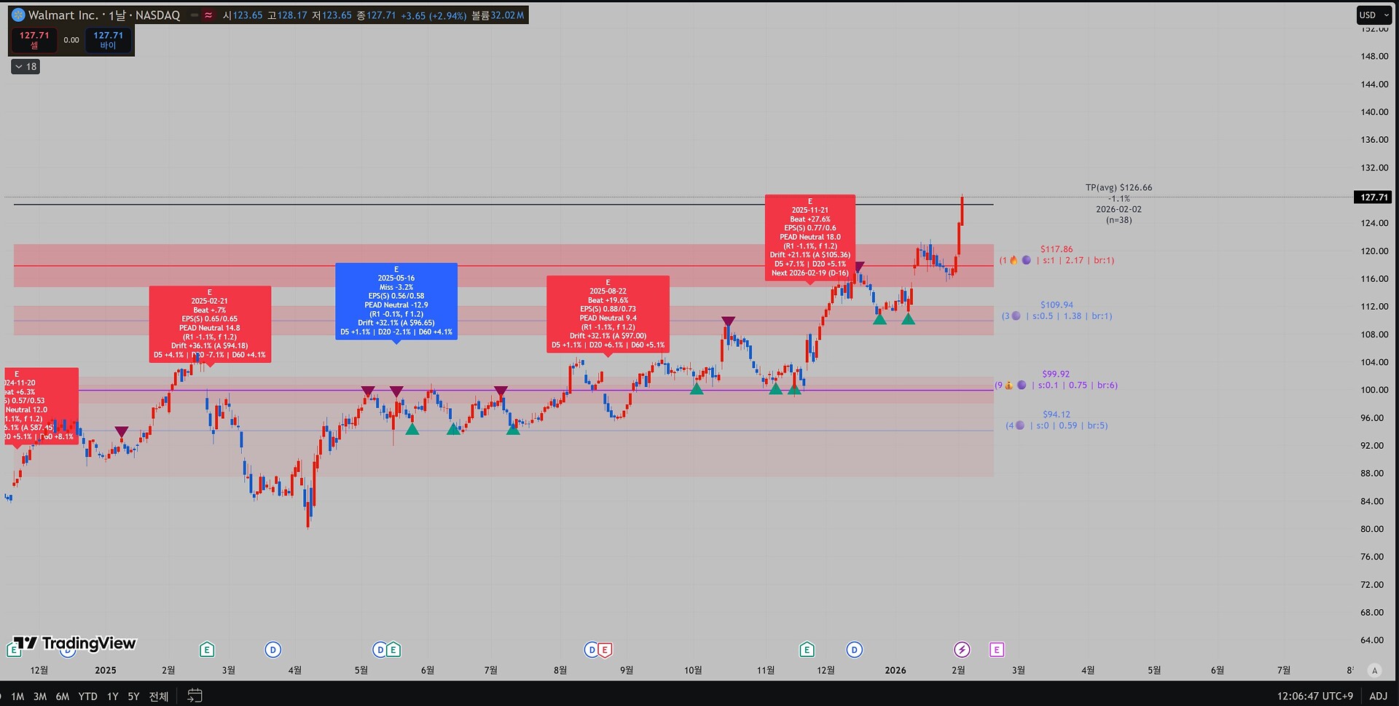This screenshot has width=1399, height=706.
Task: Click the red approximate-sign data icon in the legend
Action: [208, 15]
